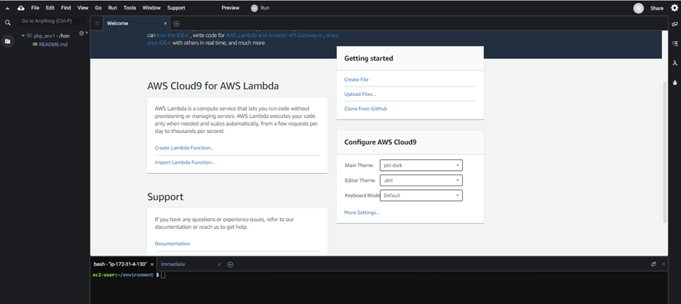Collapse the php_env1 folder tree
The width and height of the screenshot is (681, 304).
click(x=23, y=36)
